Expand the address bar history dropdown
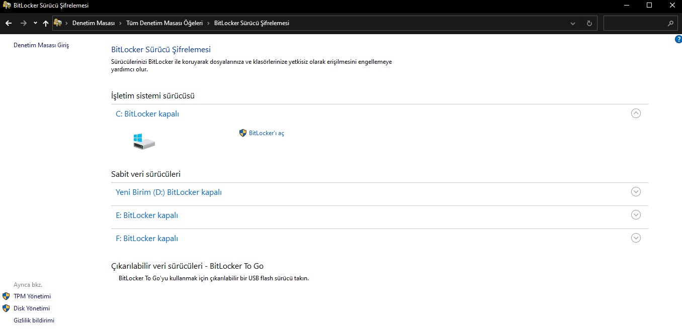 [573, 23]
